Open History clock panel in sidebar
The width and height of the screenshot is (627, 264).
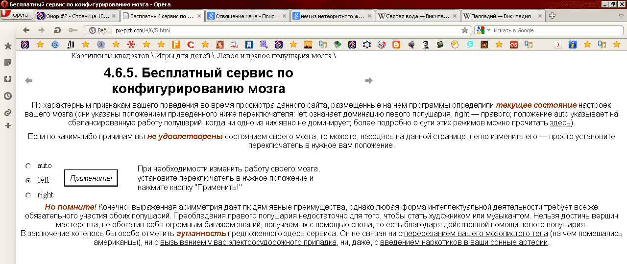coord(8,96)
